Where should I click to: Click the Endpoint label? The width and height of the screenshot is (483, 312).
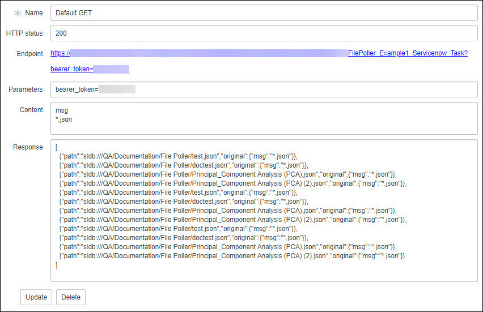[x=30, y=54]
